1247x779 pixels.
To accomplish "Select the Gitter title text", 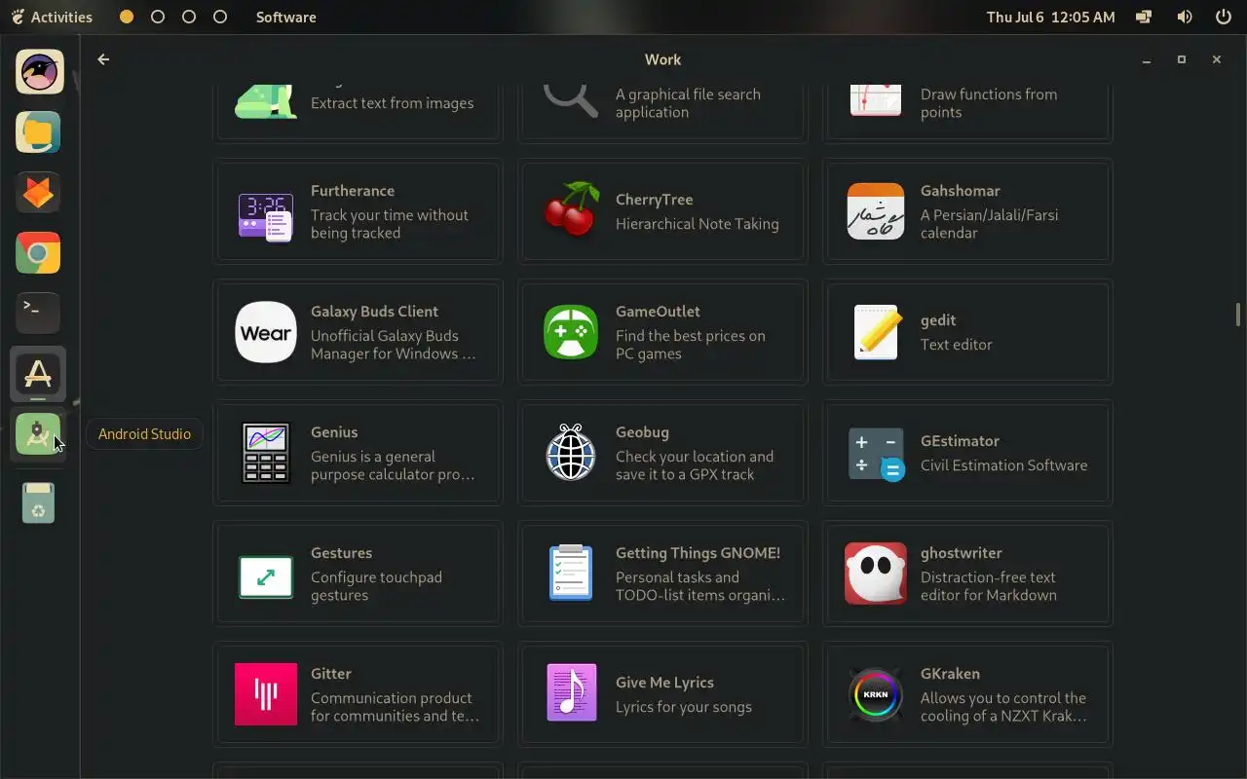I will [330, 674].
